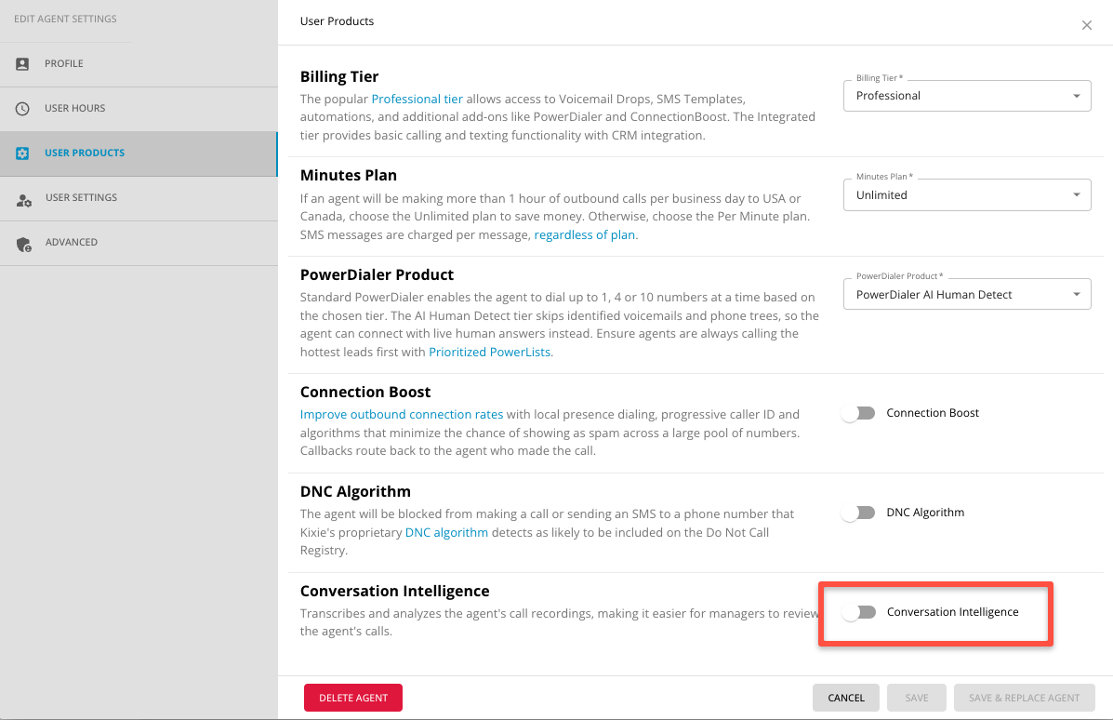Click the Advanced shield icon
The height and width of the screenshot is (720, 1113).
(23, 245)
